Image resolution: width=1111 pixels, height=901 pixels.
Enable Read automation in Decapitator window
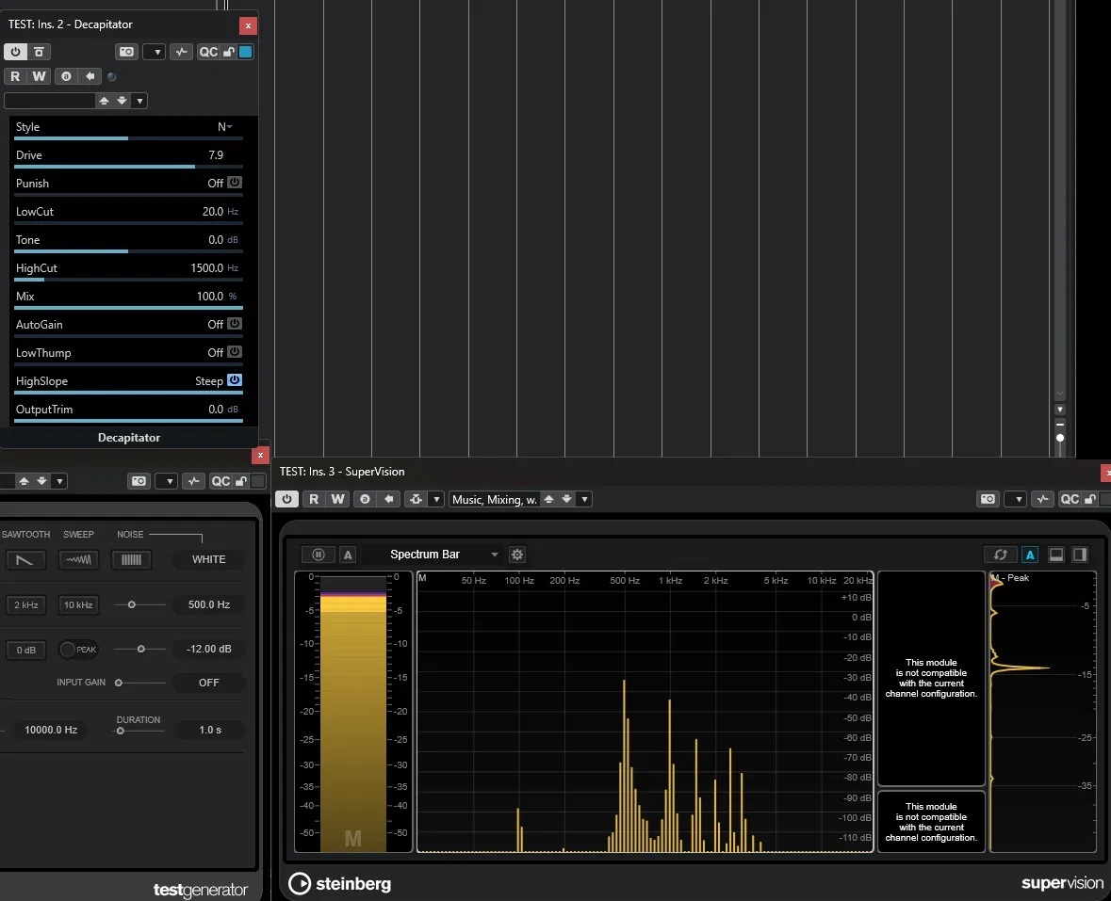coord(15,76)
